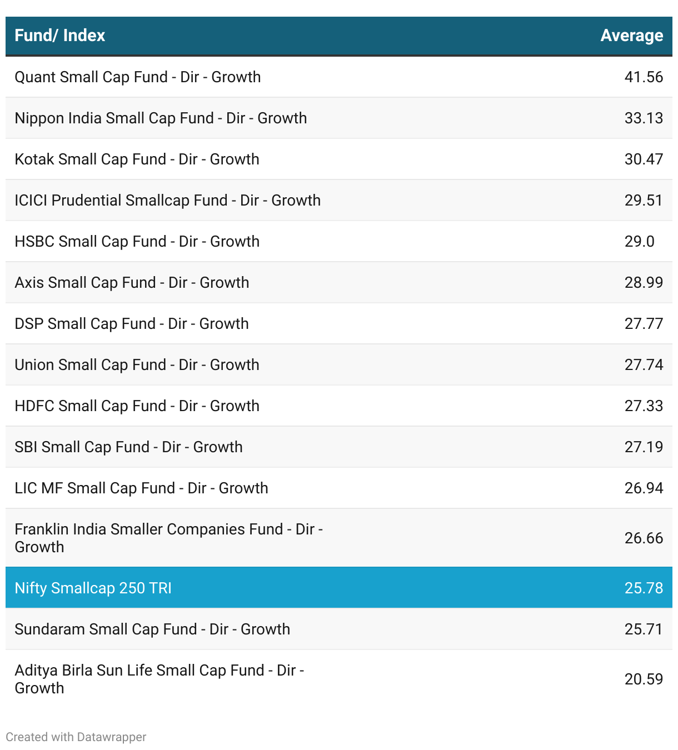Click the Average column header
Viewport: 678px width, 750px height.
click(632, 36)
